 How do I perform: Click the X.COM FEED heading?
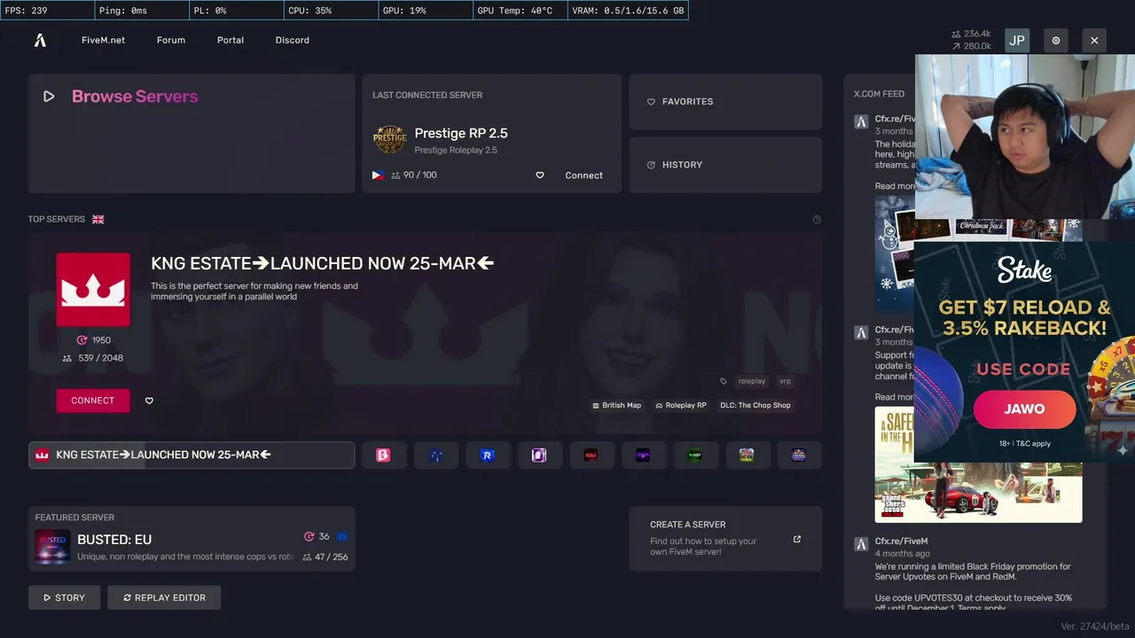click(879, 94)
